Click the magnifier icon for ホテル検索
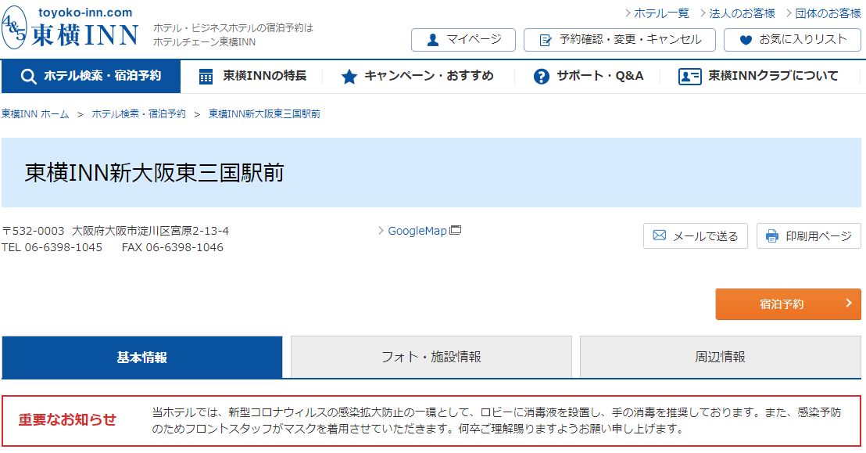 (29, 77)
